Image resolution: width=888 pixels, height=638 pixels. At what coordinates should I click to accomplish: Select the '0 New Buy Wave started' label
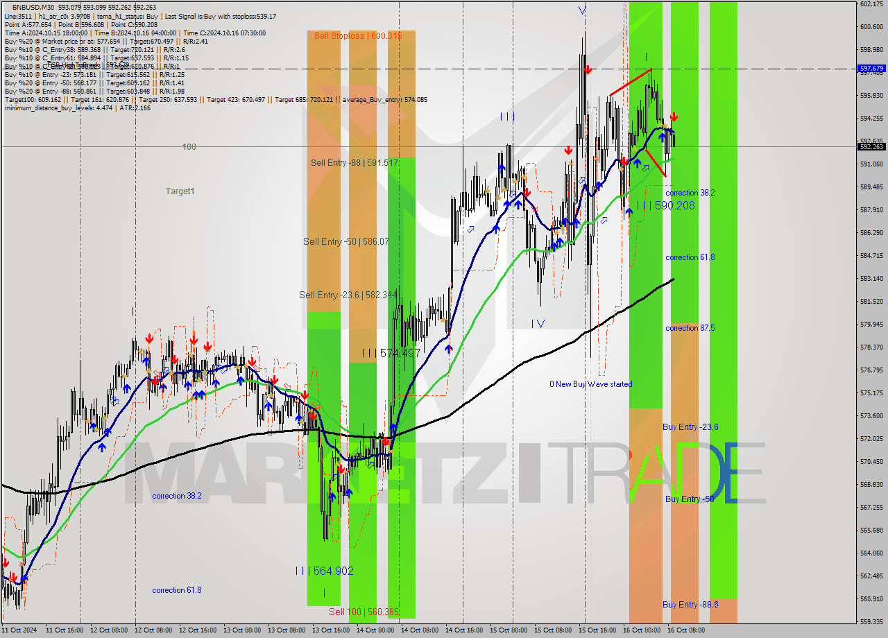pos(591,383)
